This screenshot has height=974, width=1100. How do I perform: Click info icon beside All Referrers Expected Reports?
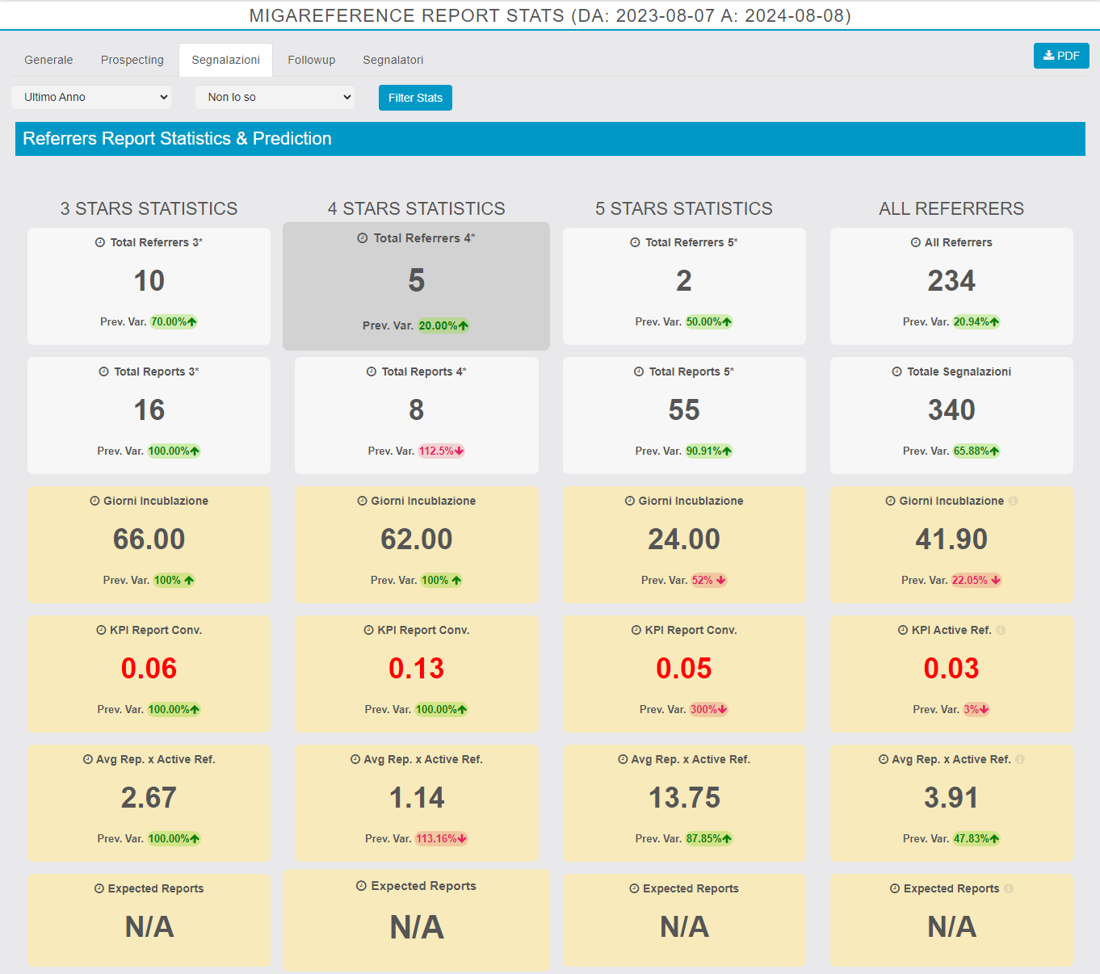1009,888
